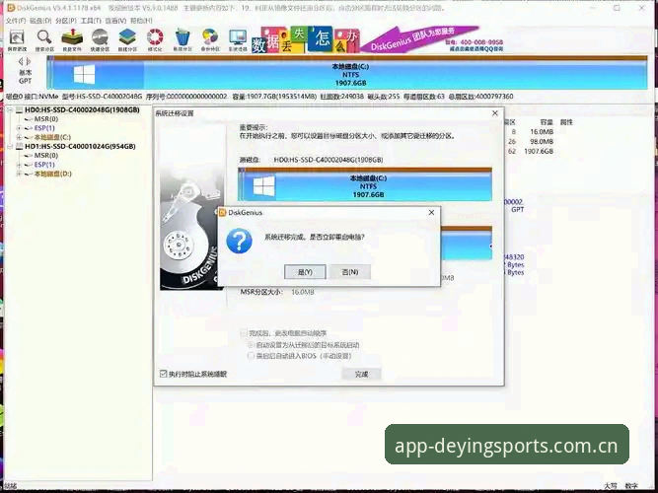658x493 pixels.
Task: Close the DiskGenius confirmation dialog
Action: pyautogui.click(x=431, y=213)
